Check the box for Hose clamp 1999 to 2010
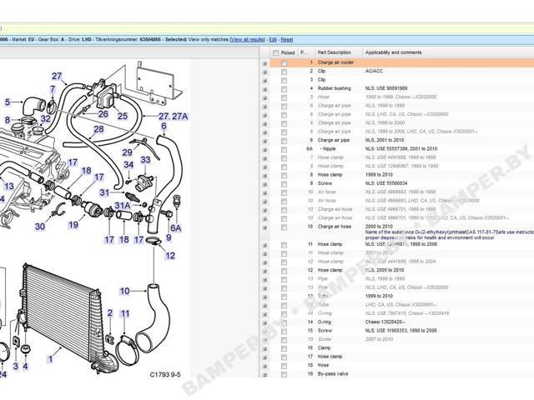534x400 pixels. [x=284, y=176]
